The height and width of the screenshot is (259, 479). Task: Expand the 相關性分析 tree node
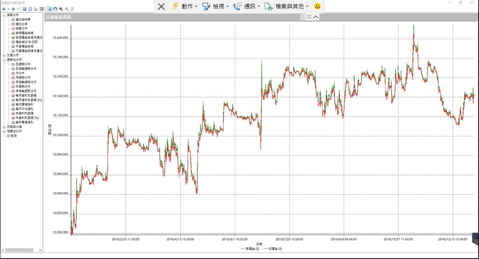pyautogui.click(x=4, y=131)
